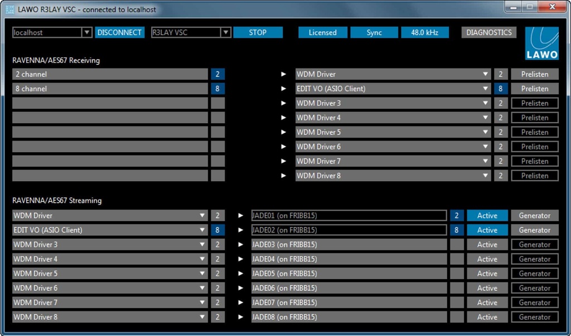Expand streaming WDM Driver 7 dropdown

tap(202, 303)
